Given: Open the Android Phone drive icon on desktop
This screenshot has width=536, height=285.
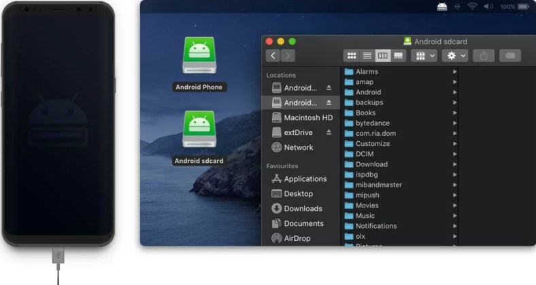Looking at the screenshot, I should point(199,56).
